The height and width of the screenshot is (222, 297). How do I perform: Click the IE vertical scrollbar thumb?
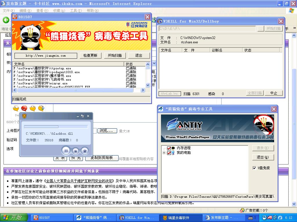tap(294, 124)
